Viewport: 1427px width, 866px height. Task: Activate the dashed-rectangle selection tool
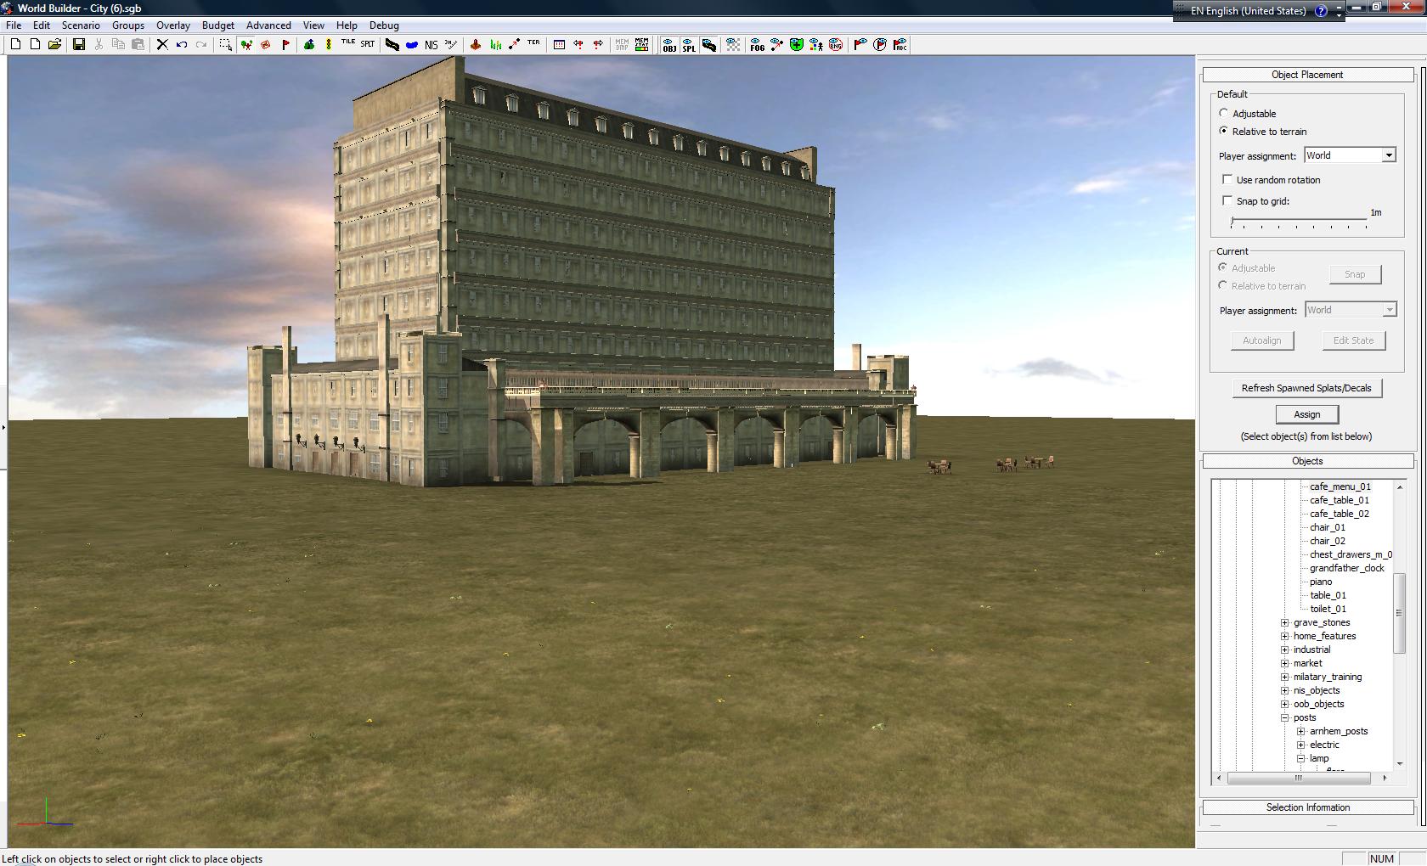[225, 45]
